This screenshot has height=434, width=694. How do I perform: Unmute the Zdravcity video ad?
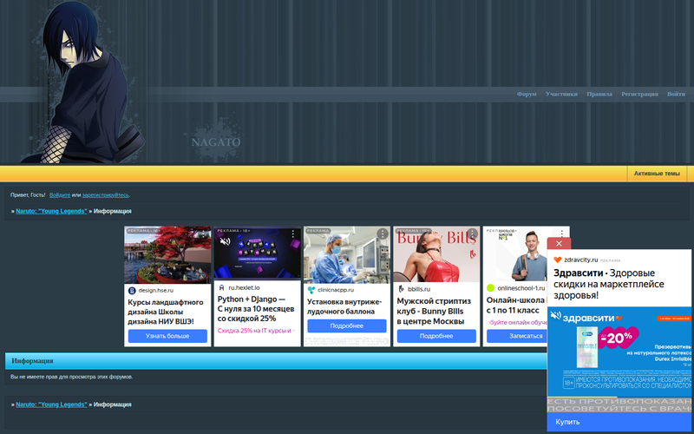click(x=555, y=316)
